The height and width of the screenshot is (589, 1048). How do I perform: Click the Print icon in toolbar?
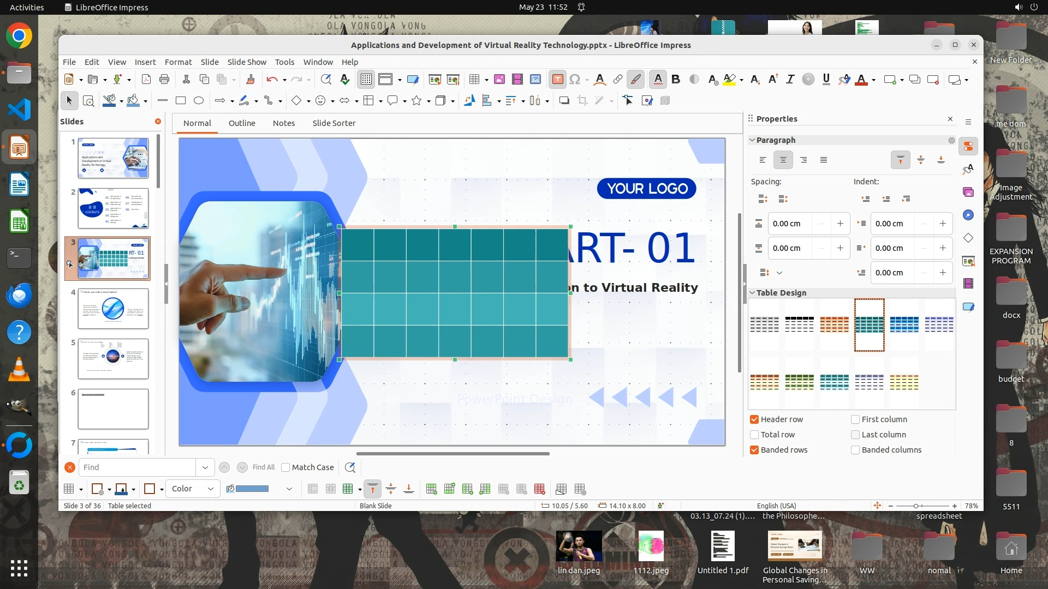click(164, 80)
